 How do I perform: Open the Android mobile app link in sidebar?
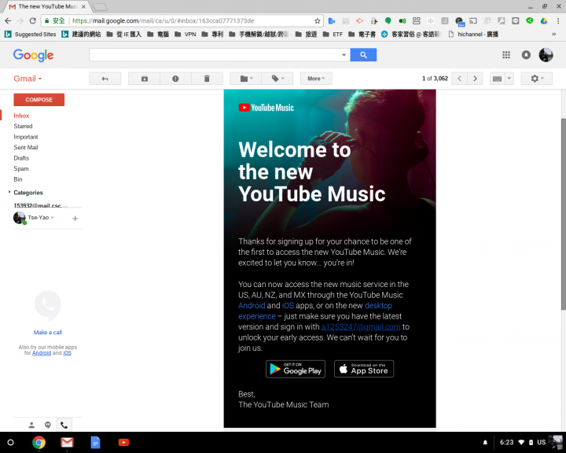point(42,353)
